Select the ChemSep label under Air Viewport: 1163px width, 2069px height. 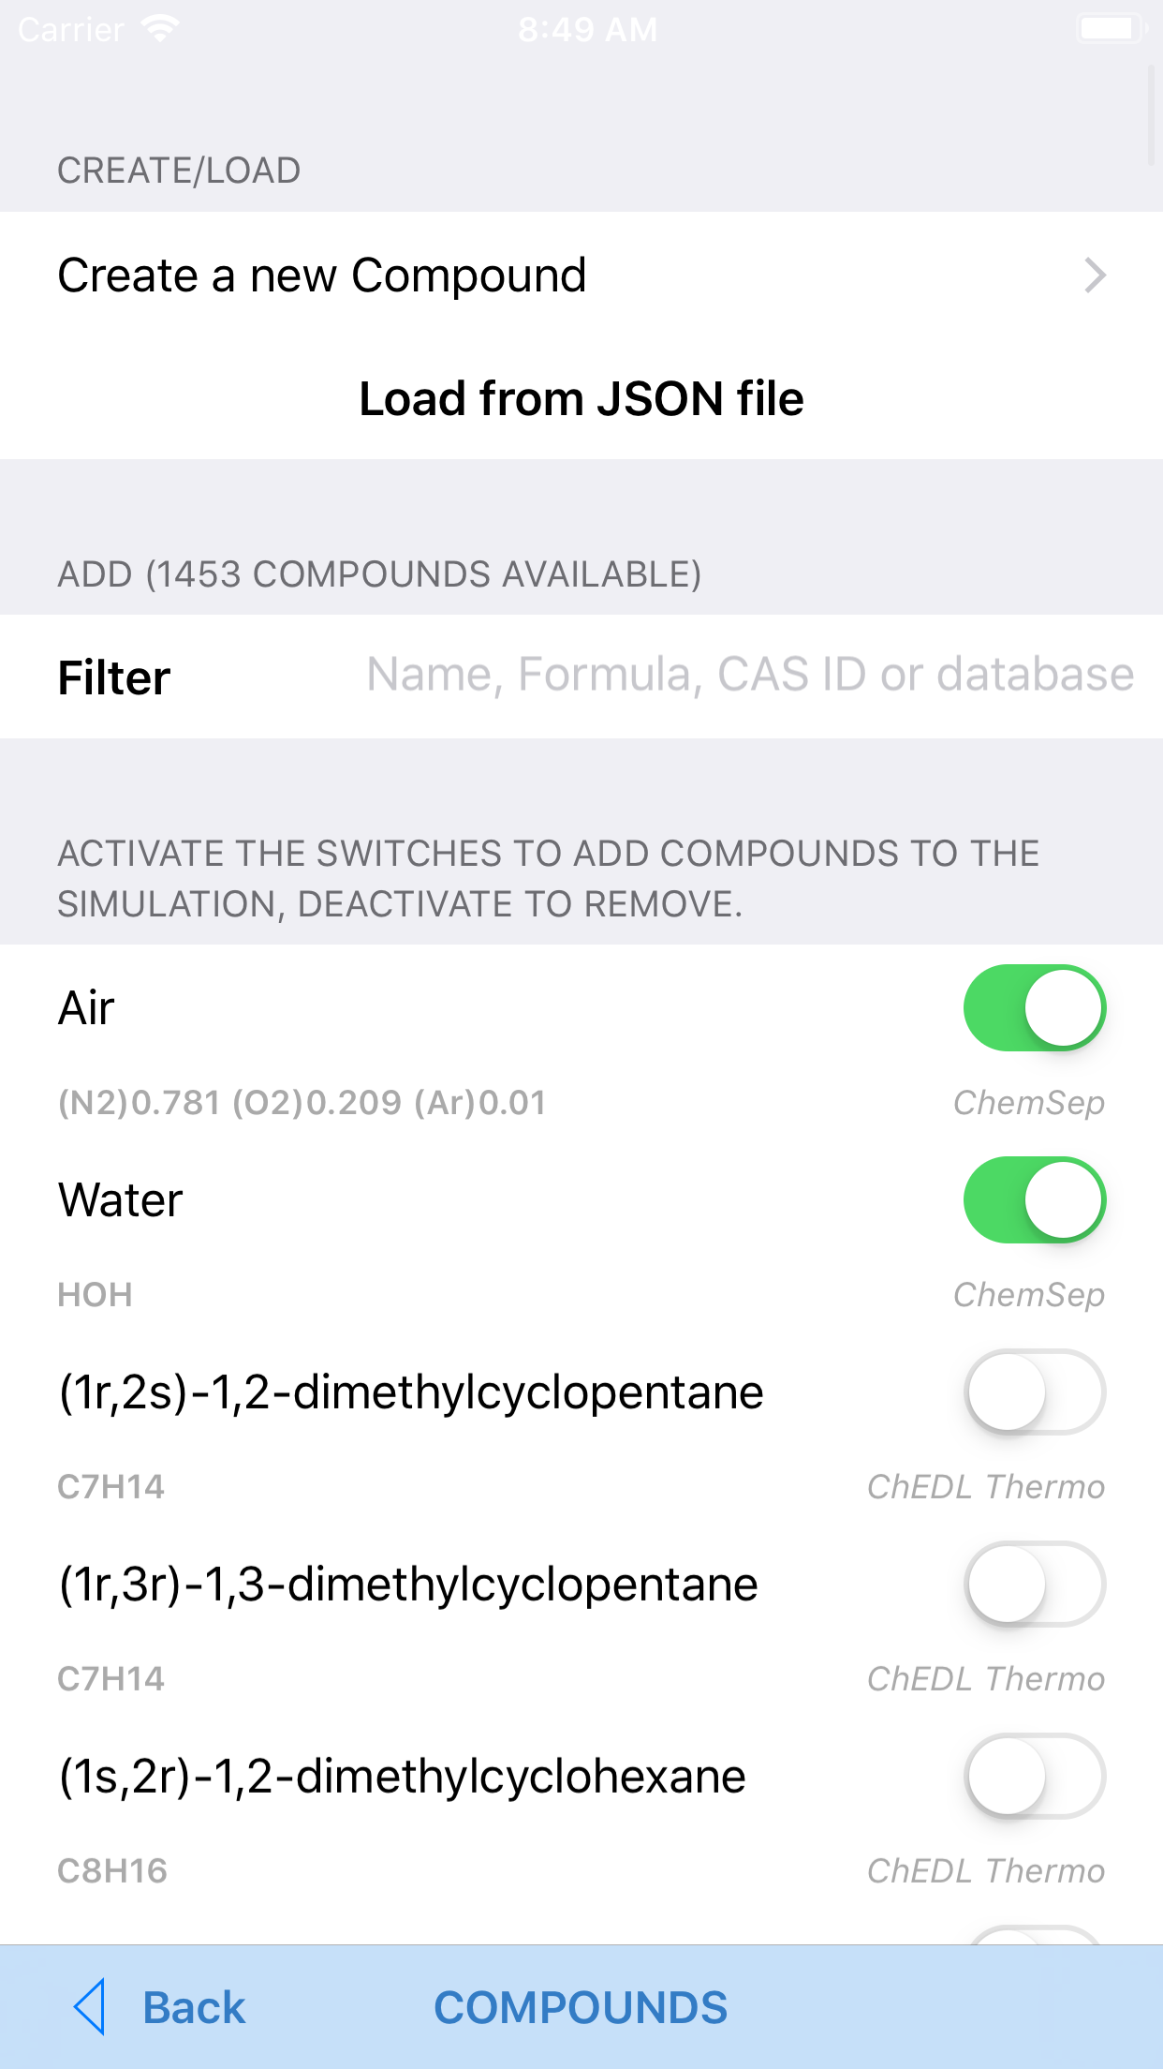click(1028, 1103)
